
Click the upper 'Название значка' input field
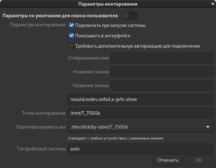coord(163,72)
